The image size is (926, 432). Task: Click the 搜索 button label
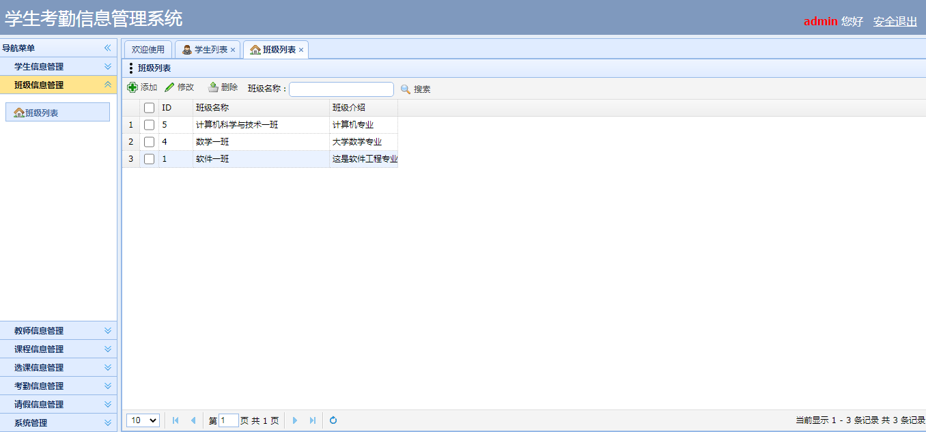click(x=422, y=89)
